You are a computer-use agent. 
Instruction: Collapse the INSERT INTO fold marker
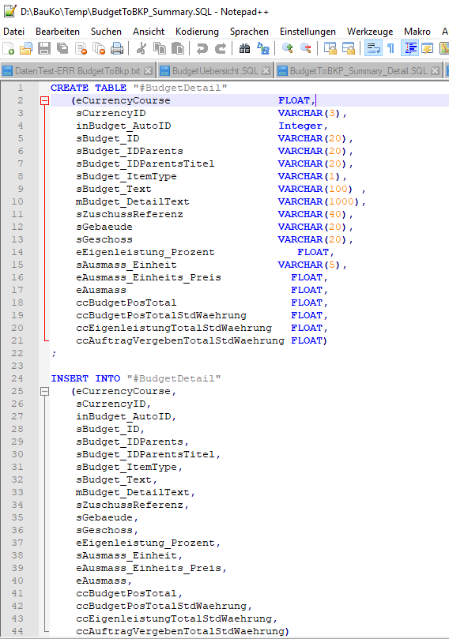click(45, 391)
